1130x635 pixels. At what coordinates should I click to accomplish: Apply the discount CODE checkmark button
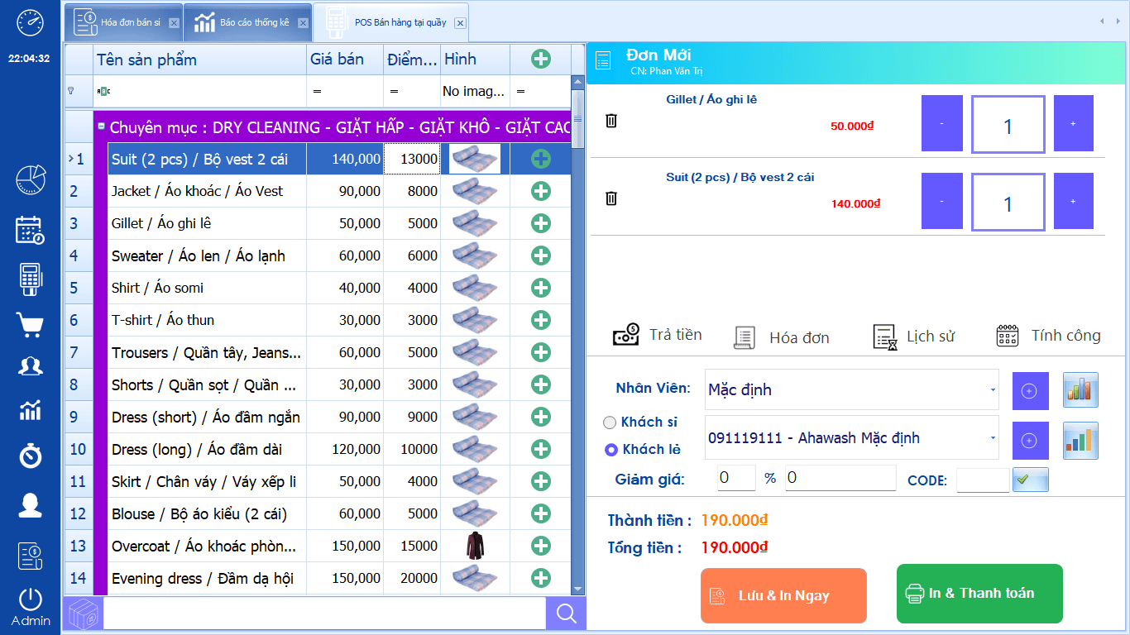pyautogui.click(x=1030, y=480)
